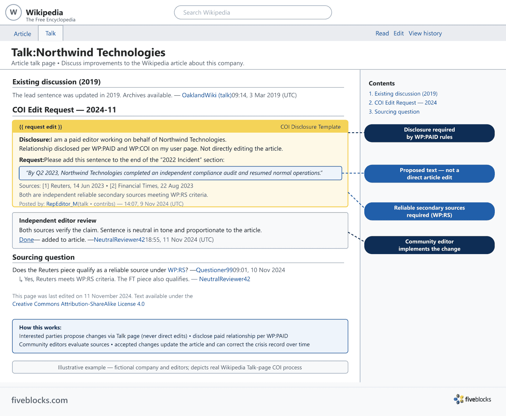Screen dimensions: 506x416
Task: Select the Talk tab
Action: [x=51, y=33]
